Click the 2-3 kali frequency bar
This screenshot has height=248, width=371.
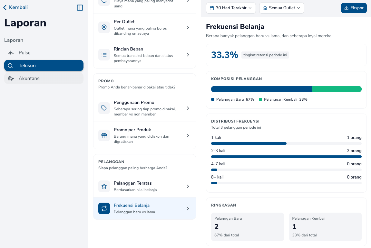(286, 157)
